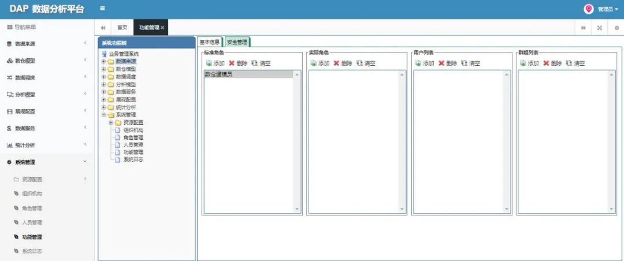Open the settings gear in the tab bar
The height and width of the screenshot is (261, 624).
(616, 28)
